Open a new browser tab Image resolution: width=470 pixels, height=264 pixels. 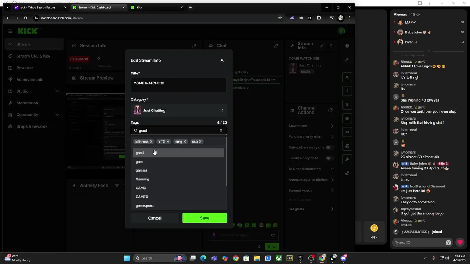click(191, 7)
